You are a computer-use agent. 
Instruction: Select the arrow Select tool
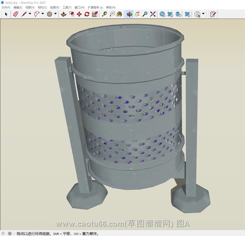point(6,14)
